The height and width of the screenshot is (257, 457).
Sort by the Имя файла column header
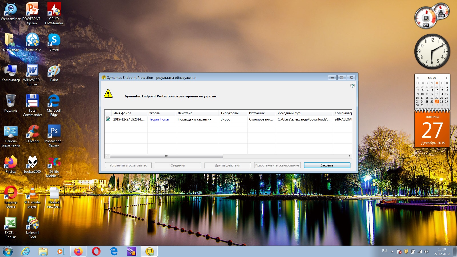[129, 113]
